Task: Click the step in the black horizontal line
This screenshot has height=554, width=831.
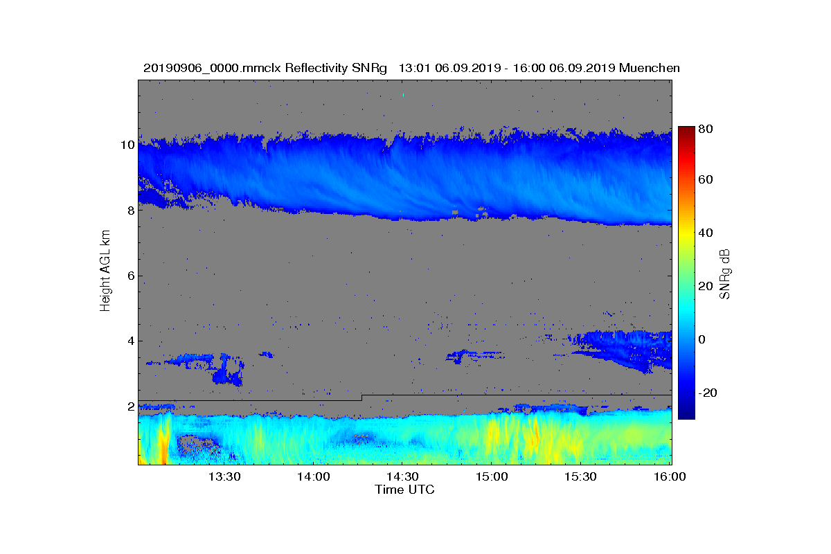Action: [x=361, y=397]
